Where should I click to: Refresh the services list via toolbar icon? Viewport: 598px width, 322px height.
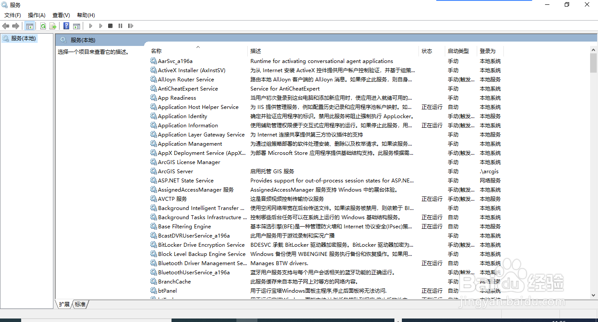click(x=43, y=26)
